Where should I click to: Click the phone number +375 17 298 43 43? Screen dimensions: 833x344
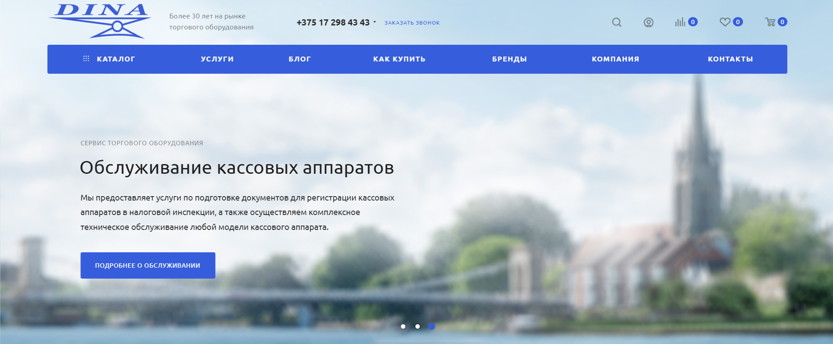pos(333,22)
